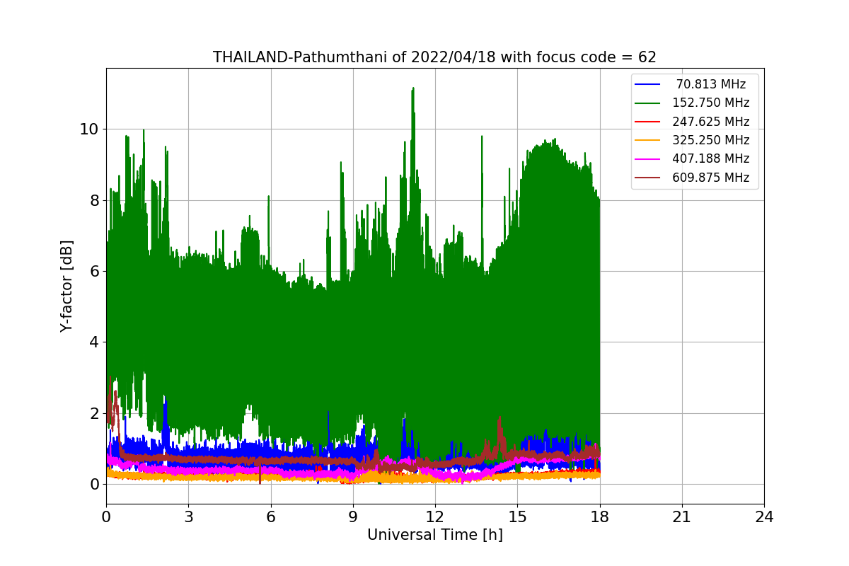
Task: Click the x-axis tick label 15
Action: (x=517, y=517)
